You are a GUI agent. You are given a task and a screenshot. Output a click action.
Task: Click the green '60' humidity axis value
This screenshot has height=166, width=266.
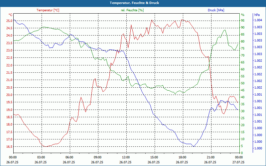click(x=243, y=69)
